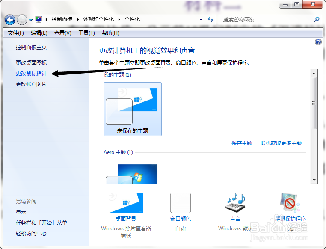
Task: Select the Aero Windows 7 theme thumbnail
Action: (x=132, y=174)
